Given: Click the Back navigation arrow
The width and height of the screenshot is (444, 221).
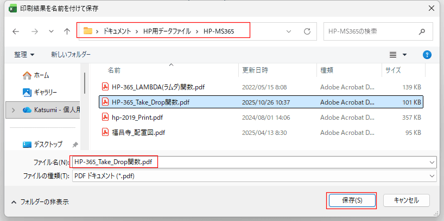Looking at the screenshot, I should click(16, 31).
